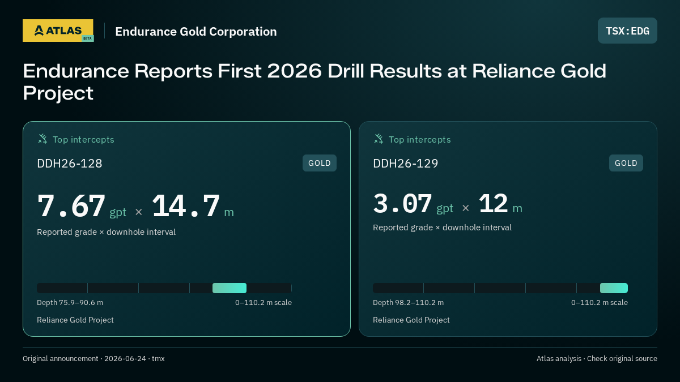The image size is (680, 382).
Task: Click drill icon in DDH26-128 card
Action: tap(42, 139)
